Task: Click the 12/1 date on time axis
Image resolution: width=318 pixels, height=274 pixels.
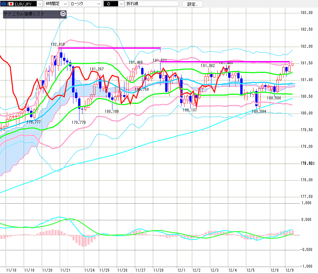Action: coord(181,270)
